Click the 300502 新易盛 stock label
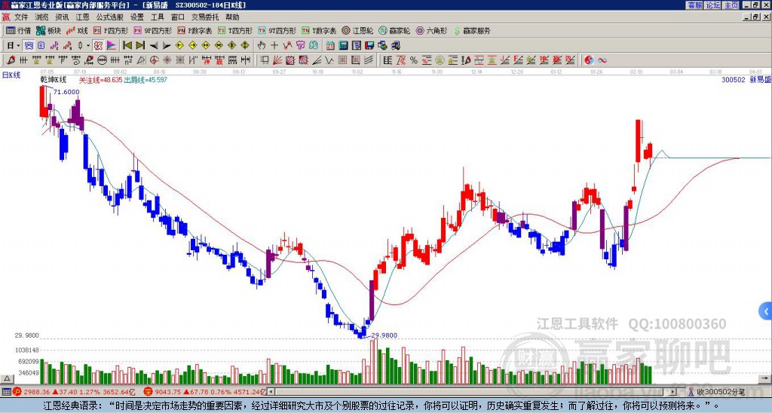The width and height of the screenshot is (772, 413). [x=746, y=79]
